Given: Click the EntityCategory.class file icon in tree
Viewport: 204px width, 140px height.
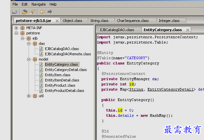Looking at the screenshot, I should point(41,64).
